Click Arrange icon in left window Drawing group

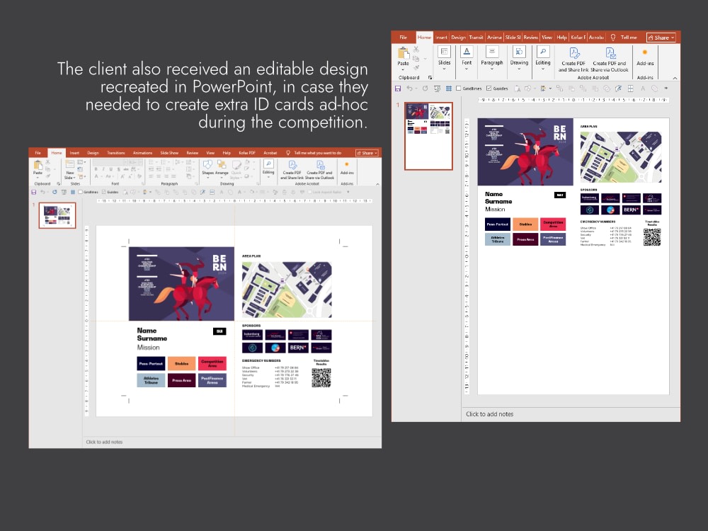[222, 165]
